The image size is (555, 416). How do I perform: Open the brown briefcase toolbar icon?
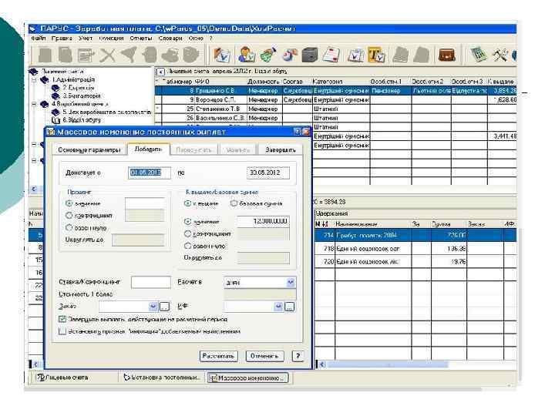(x=446, y=55)
